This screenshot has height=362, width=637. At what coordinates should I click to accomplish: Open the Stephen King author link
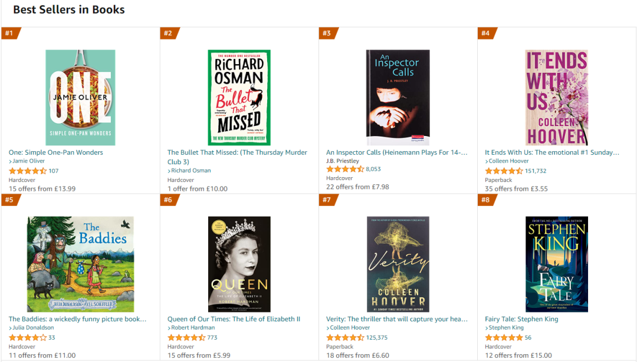506,328
